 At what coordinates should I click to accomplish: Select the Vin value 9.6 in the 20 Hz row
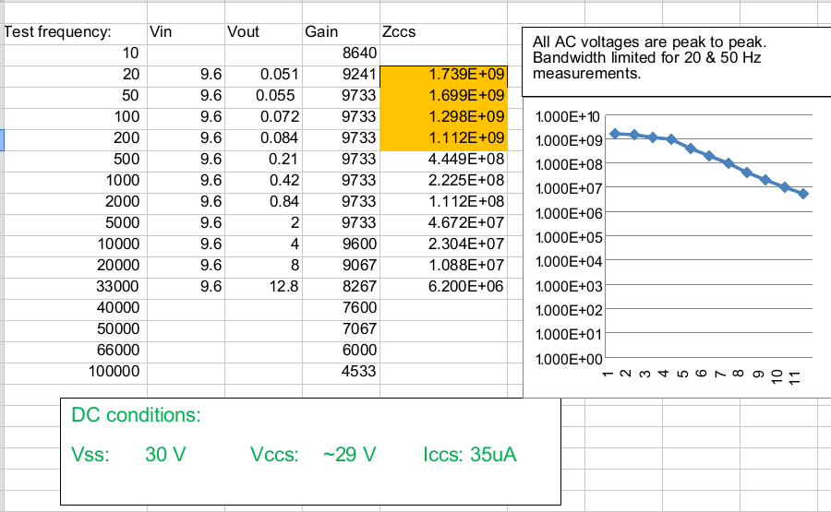click(186, 75)
